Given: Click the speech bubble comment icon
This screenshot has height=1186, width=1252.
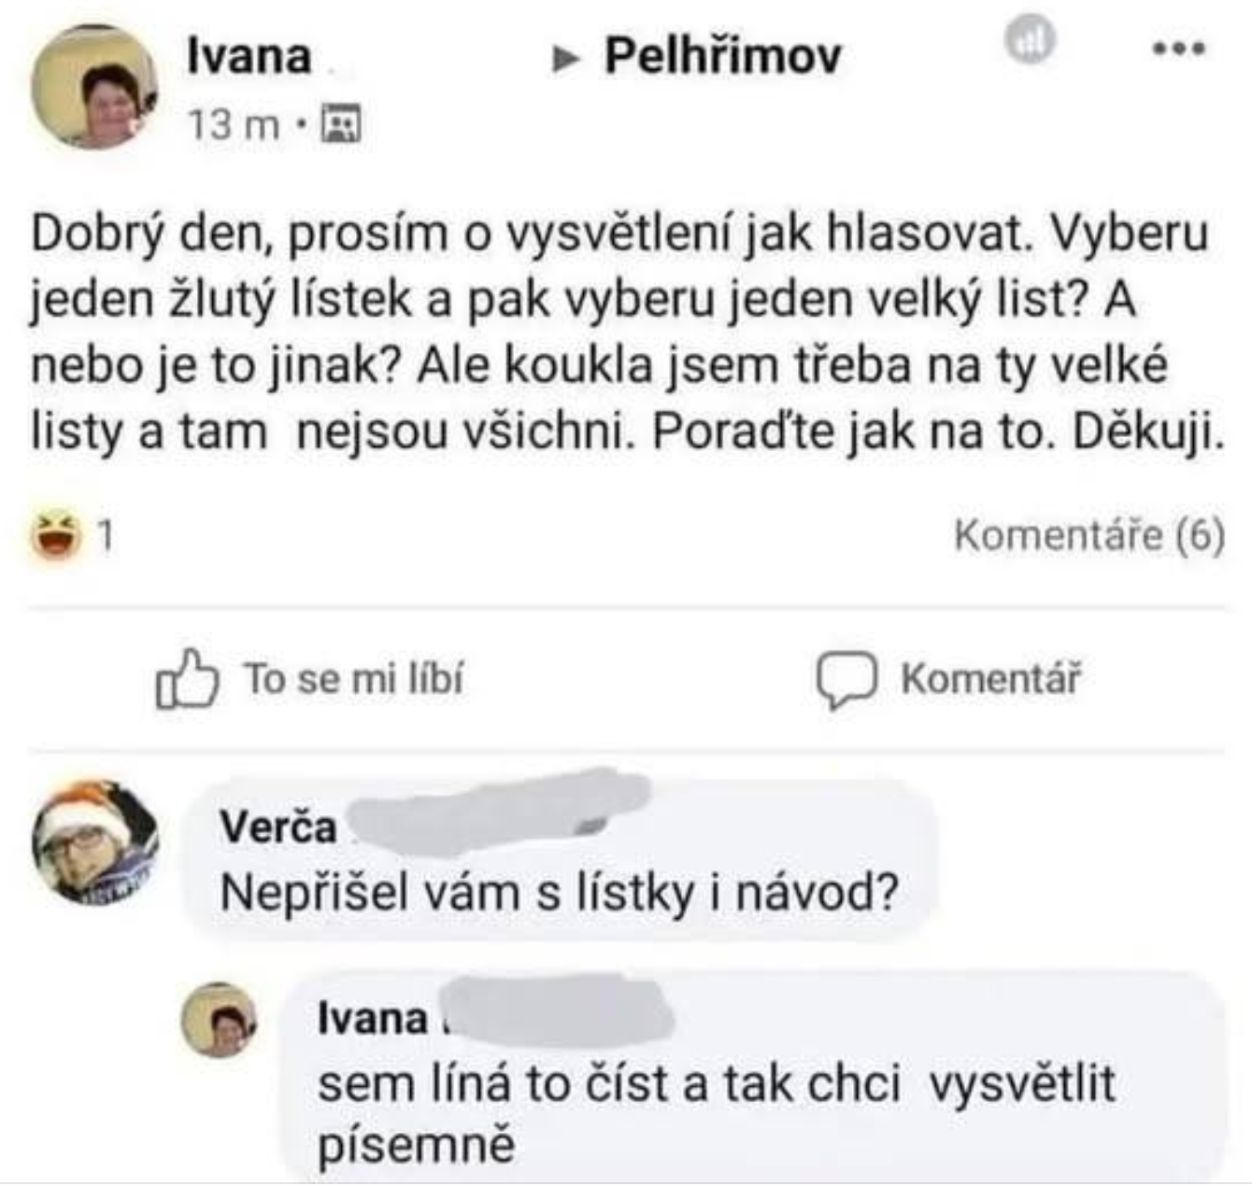Looking at the screenshot, I should tap(846, 678).
